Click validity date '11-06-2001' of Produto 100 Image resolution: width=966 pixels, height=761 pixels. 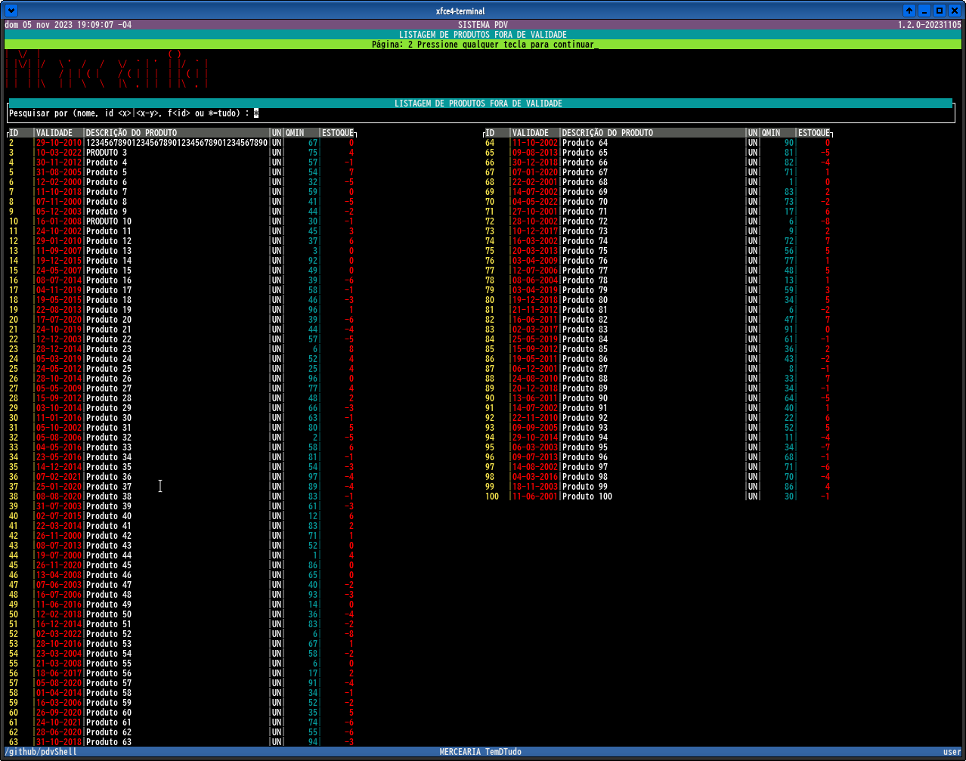pos(535,497)
